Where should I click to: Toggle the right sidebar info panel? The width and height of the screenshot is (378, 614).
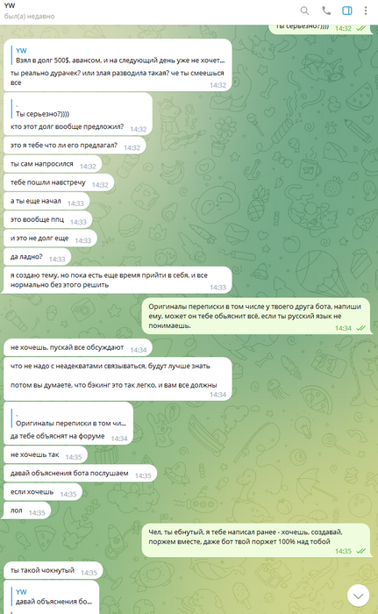click(x=347, y=11)
